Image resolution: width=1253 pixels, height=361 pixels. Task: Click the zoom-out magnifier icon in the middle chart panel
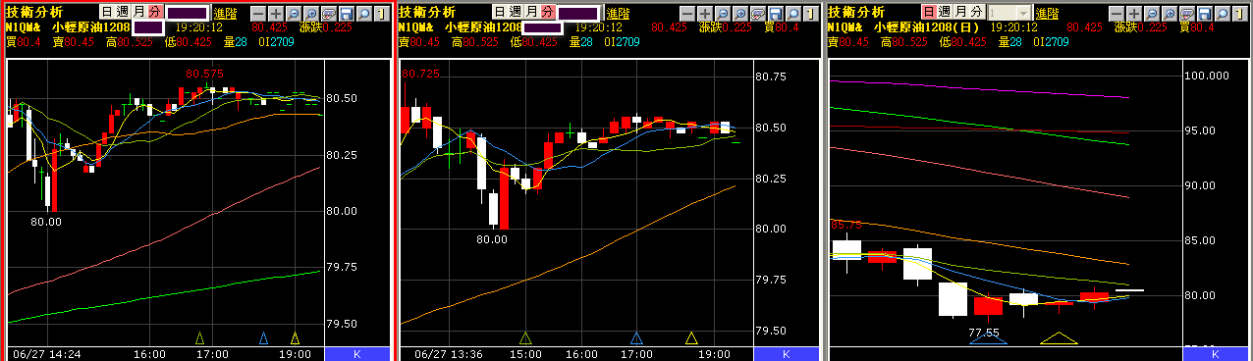pyautogui.click(x=722, y=13)
